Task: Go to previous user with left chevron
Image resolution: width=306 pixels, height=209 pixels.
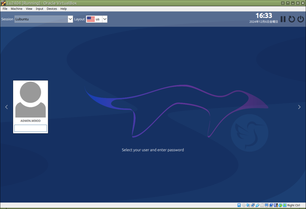Action: [7, 107]
